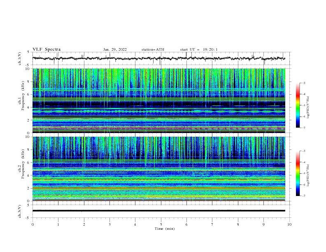Click the "1" tick on the time axis
Viewport: 326px width, 252px height.
tap(58, 224)
